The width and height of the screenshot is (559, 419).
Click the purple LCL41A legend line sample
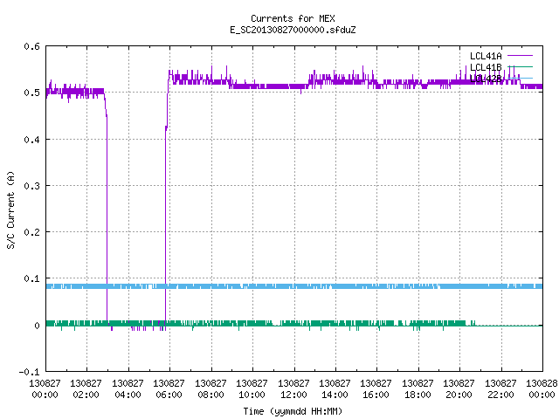[520, 56]
